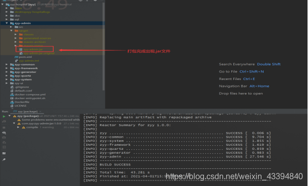Viewport: 308px width, 186px height.
Task: Close the zyy [package] run tab
Action: tap(40, 112)
